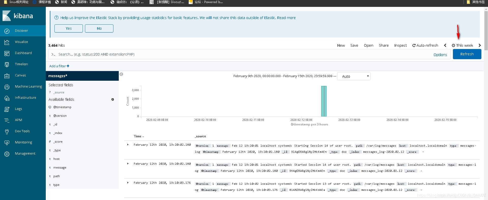Click Yes to share usage statistics
Screen dimensions: 488x200
click(x=69, y=28)
